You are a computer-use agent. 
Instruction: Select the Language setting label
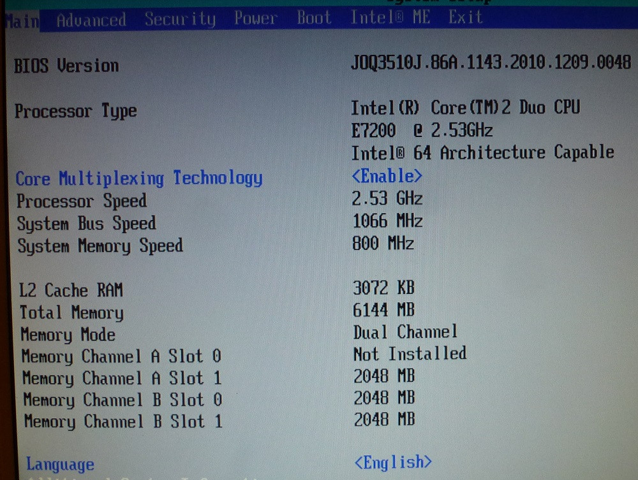(60, 464)
